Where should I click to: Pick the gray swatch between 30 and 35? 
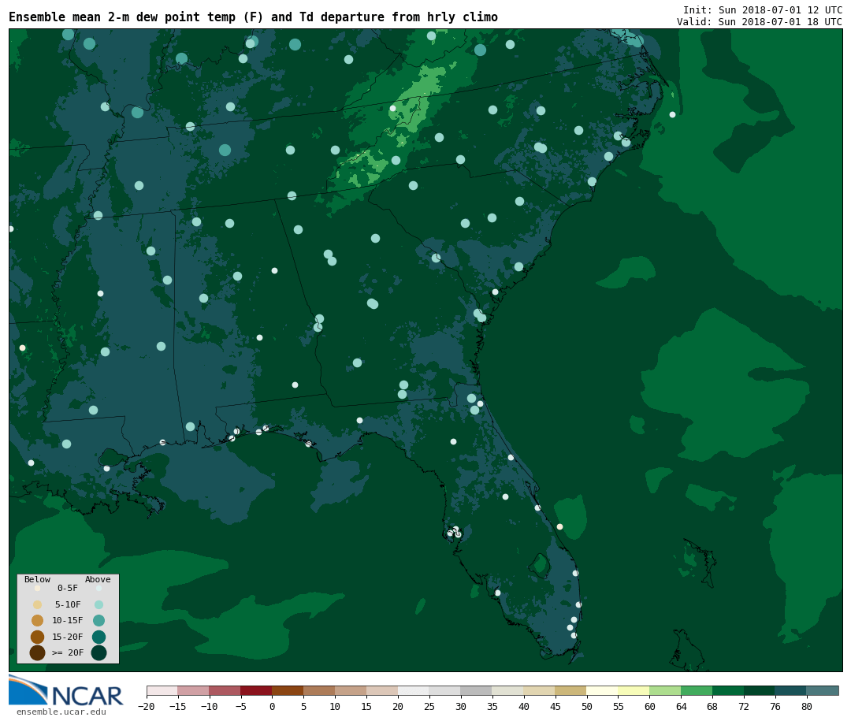477,690
